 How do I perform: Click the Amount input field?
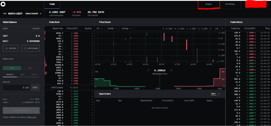tap(16, 87)
